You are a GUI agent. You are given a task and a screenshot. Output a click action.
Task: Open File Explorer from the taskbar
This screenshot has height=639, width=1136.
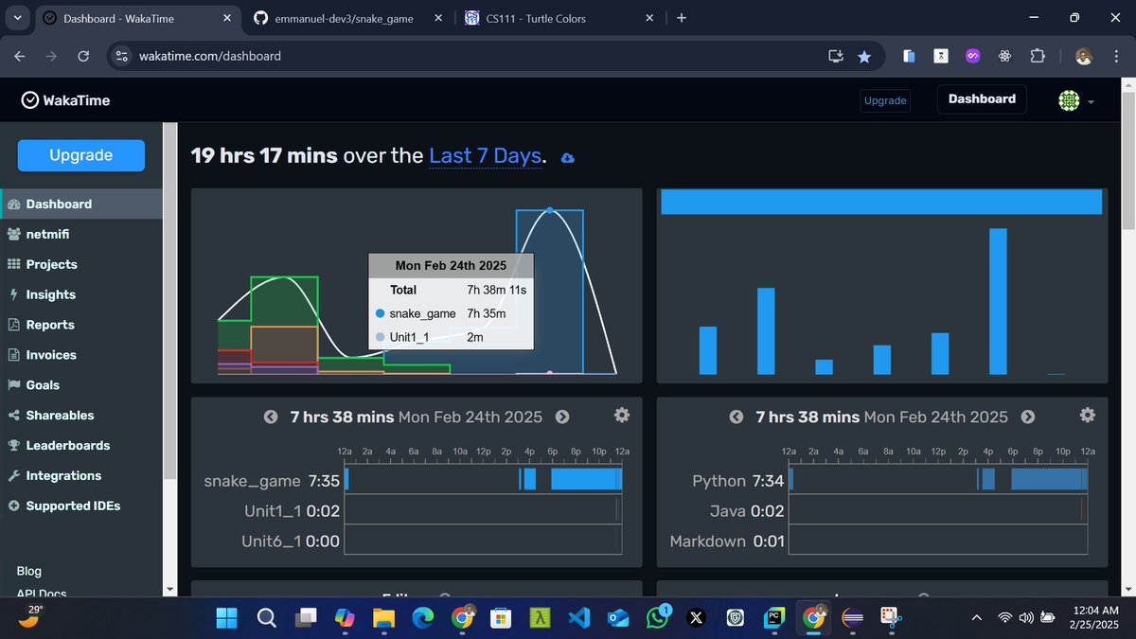382,618
